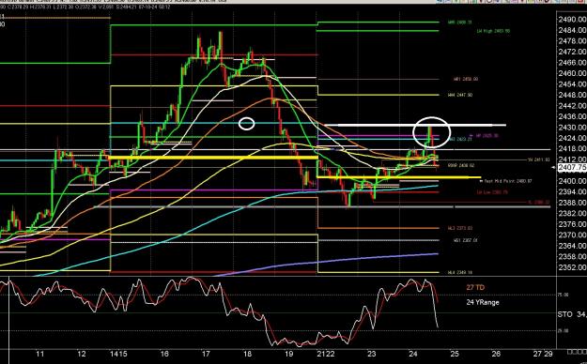
Task: Select the 2490.00 price axis label
Action: (572, 20)
